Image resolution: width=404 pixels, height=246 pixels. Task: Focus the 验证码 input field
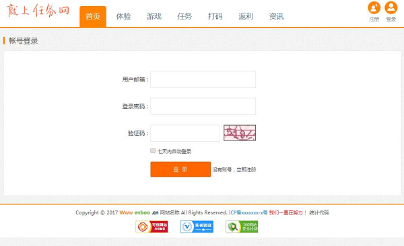185,133
